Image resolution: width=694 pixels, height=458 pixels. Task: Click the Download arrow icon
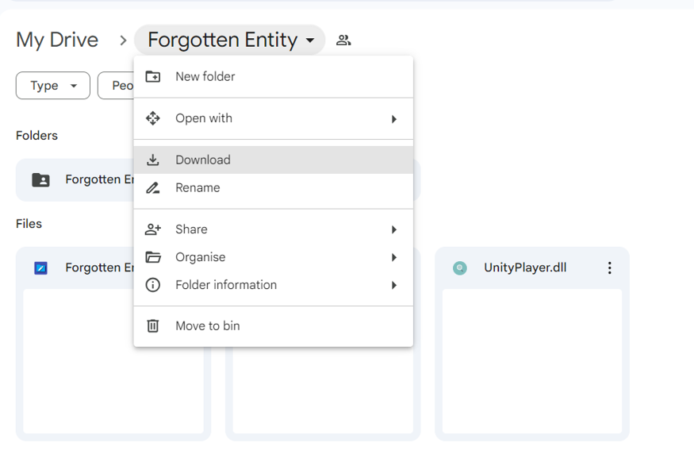[x=153, y=160]
